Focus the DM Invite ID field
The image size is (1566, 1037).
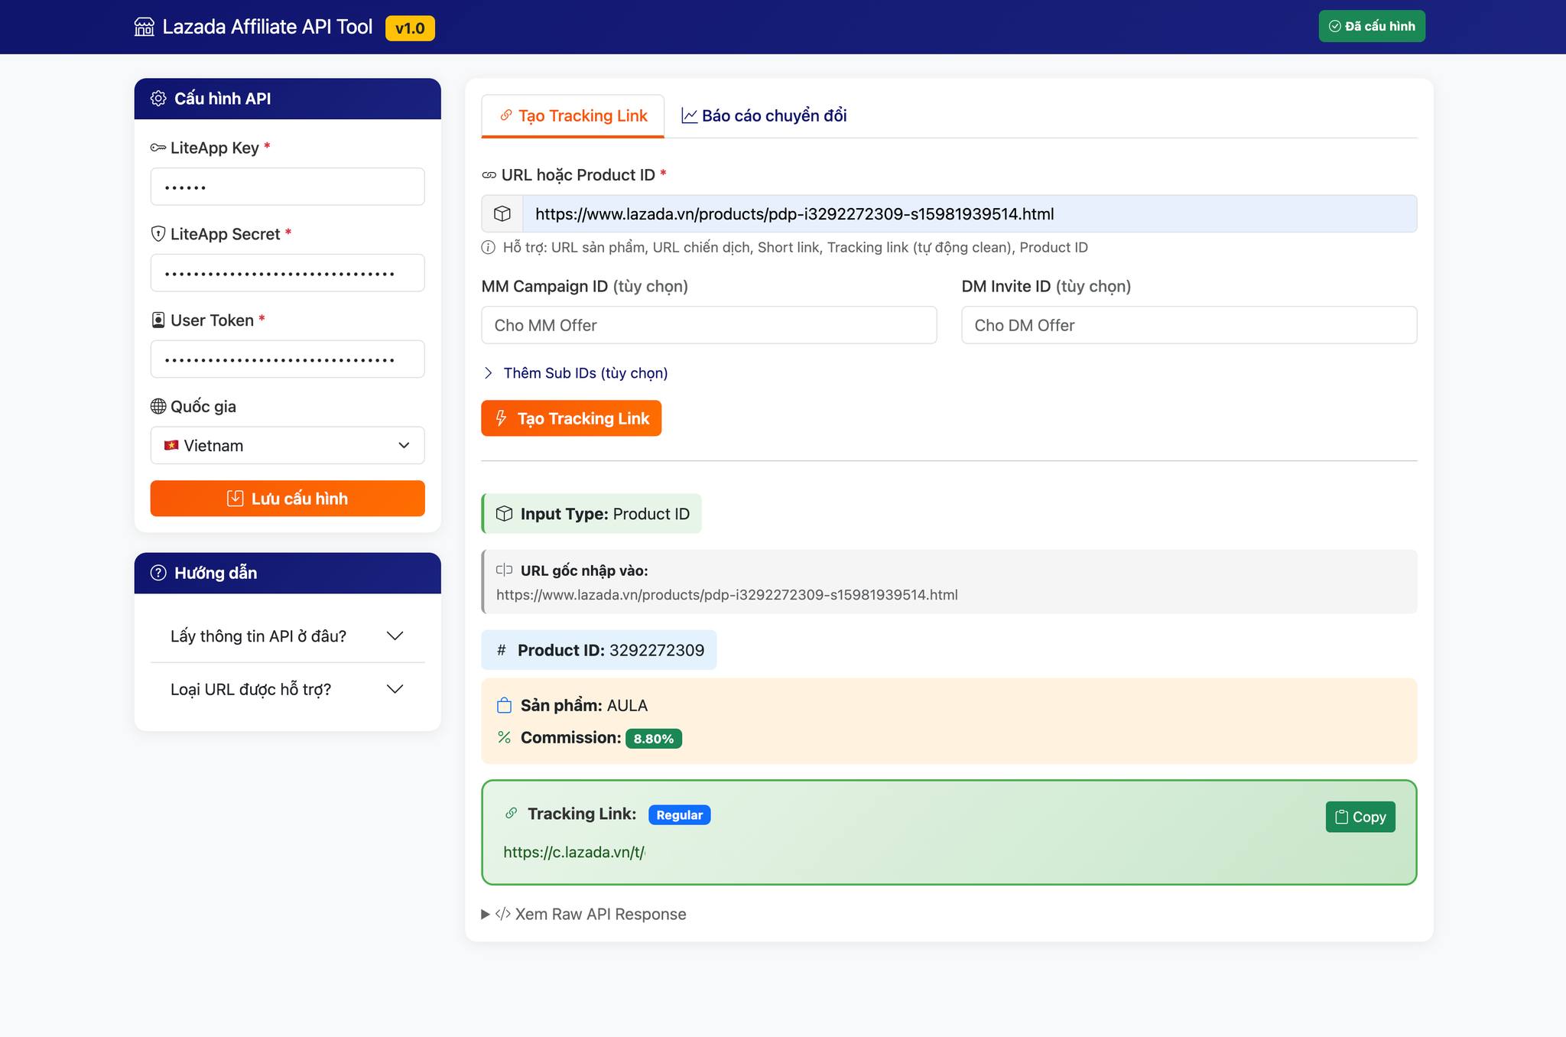[x=1189, y=325]
